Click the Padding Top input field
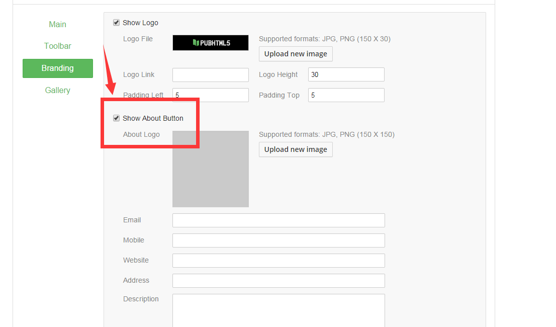 tap(346, 95)
